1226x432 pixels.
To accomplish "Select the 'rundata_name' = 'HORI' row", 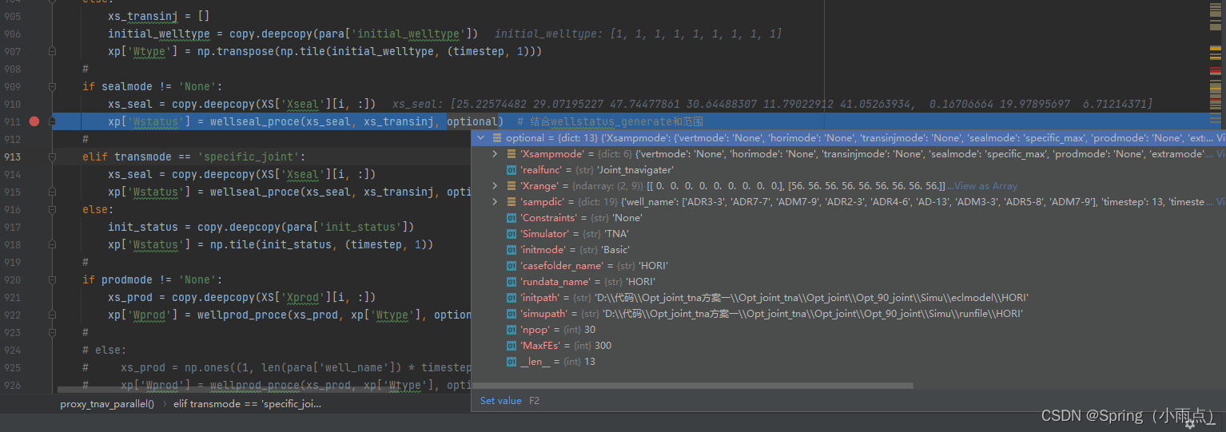I will click(847, 282).
